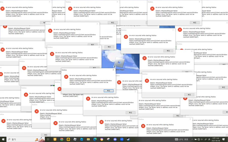This screenshot has height=142, width=228.
Task: Open the clock showing 오후 1:02
Action: click(x=216, y=139)
